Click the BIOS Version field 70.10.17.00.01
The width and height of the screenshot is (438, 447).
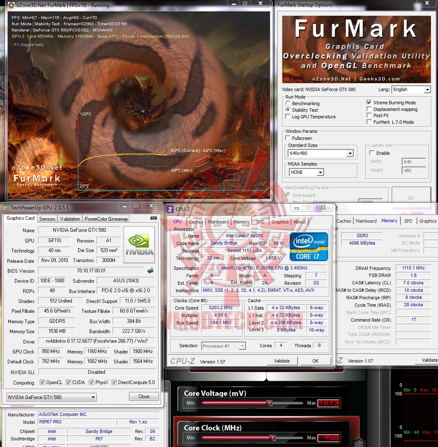coord(91,271)
